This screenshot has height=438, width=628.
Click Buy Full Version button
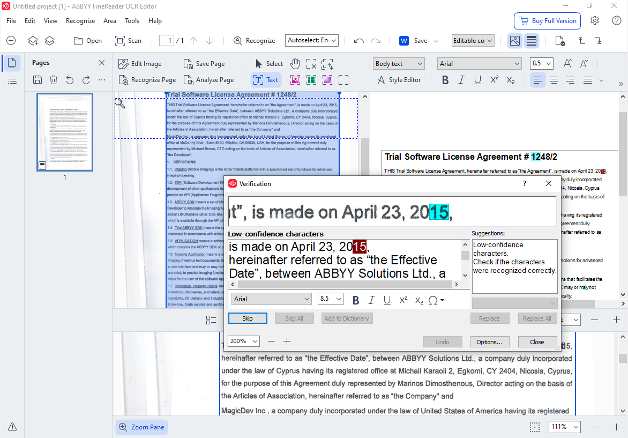[x=547, y=21]
